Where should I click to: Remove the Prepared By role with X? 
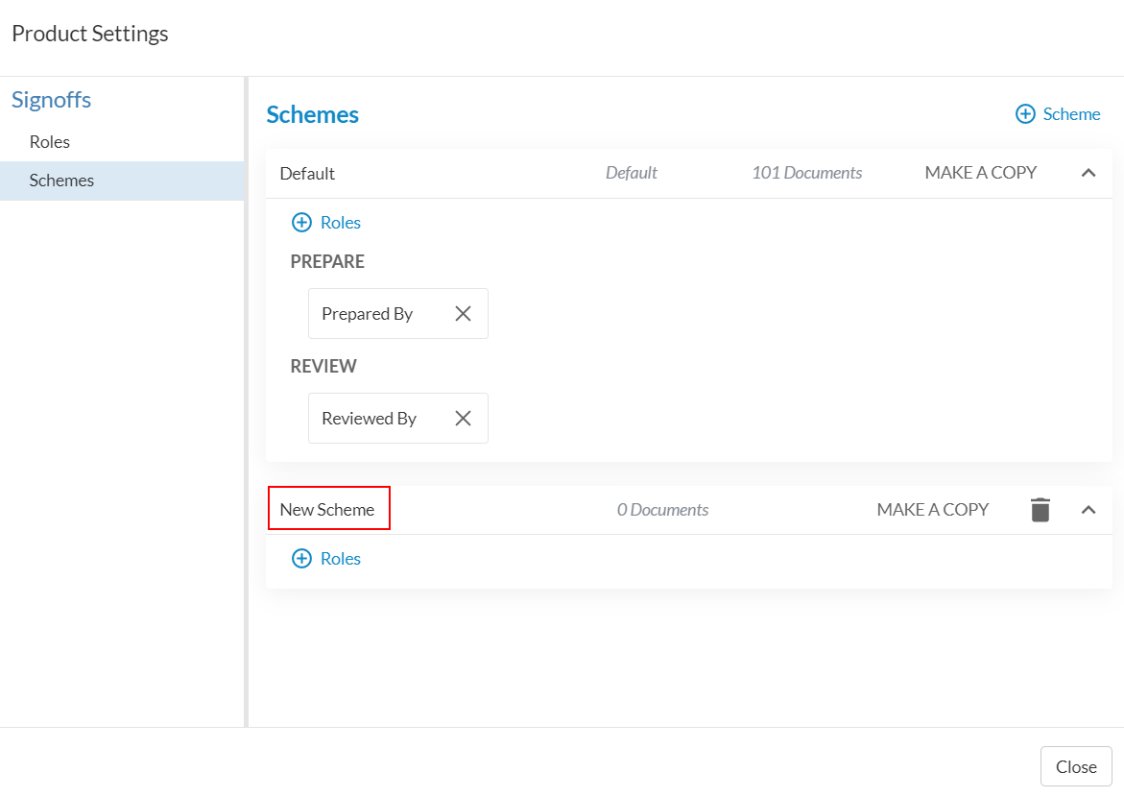[463, 314]
